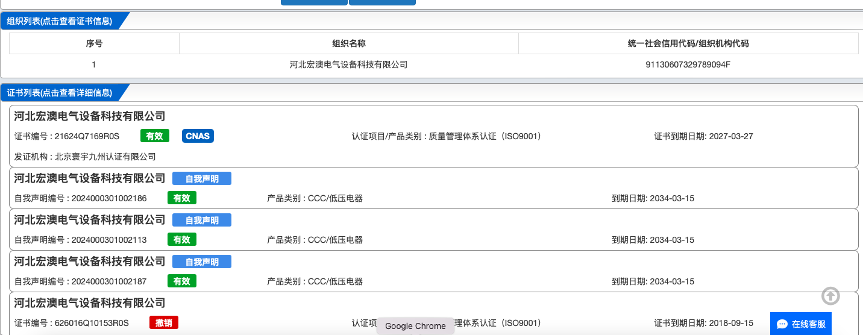Click the scroll-to-top arrow icon
This screenshot has height=335, width=863.
tap(830, 296)
